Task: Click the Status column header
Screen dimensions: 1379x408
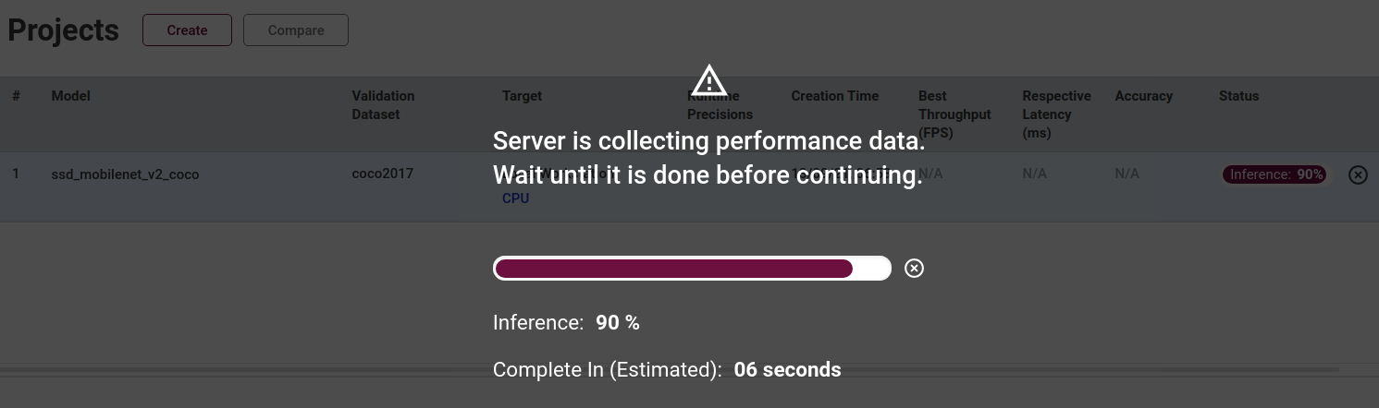Action: 1238,96
